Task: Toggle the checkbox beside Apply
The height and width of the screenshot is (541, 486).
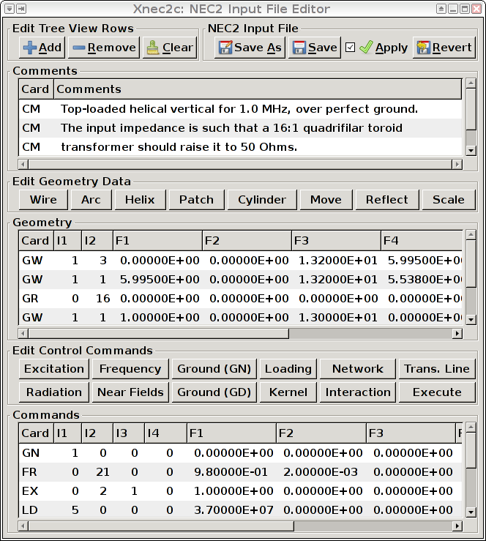Action: (350, 48)
